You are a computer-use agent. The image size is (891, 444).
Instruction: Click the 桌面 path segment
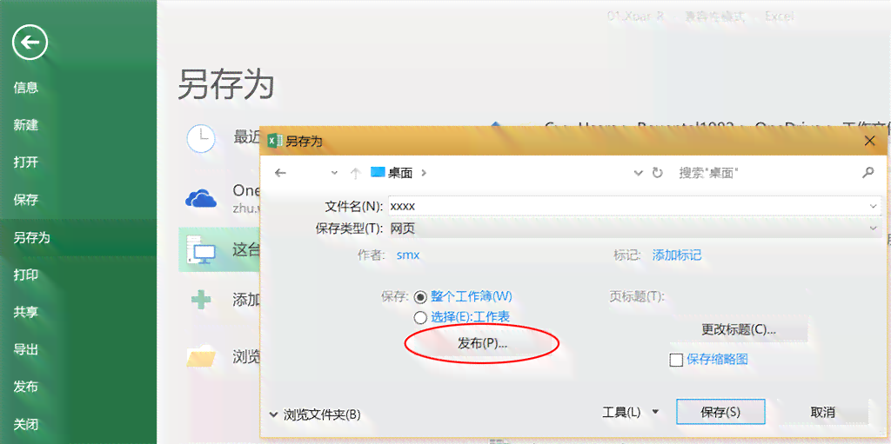(400, 173)
